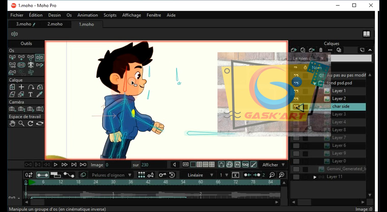Viewport: 387px width, 212px height.
Task: Click the Duplicate Layer icon in Calques
Action: click(x=303, y=50)
